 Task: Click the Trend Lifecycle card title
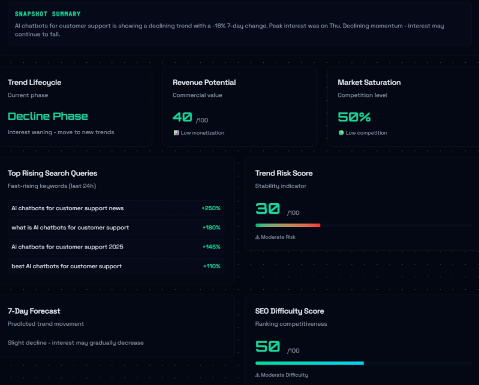35,83
